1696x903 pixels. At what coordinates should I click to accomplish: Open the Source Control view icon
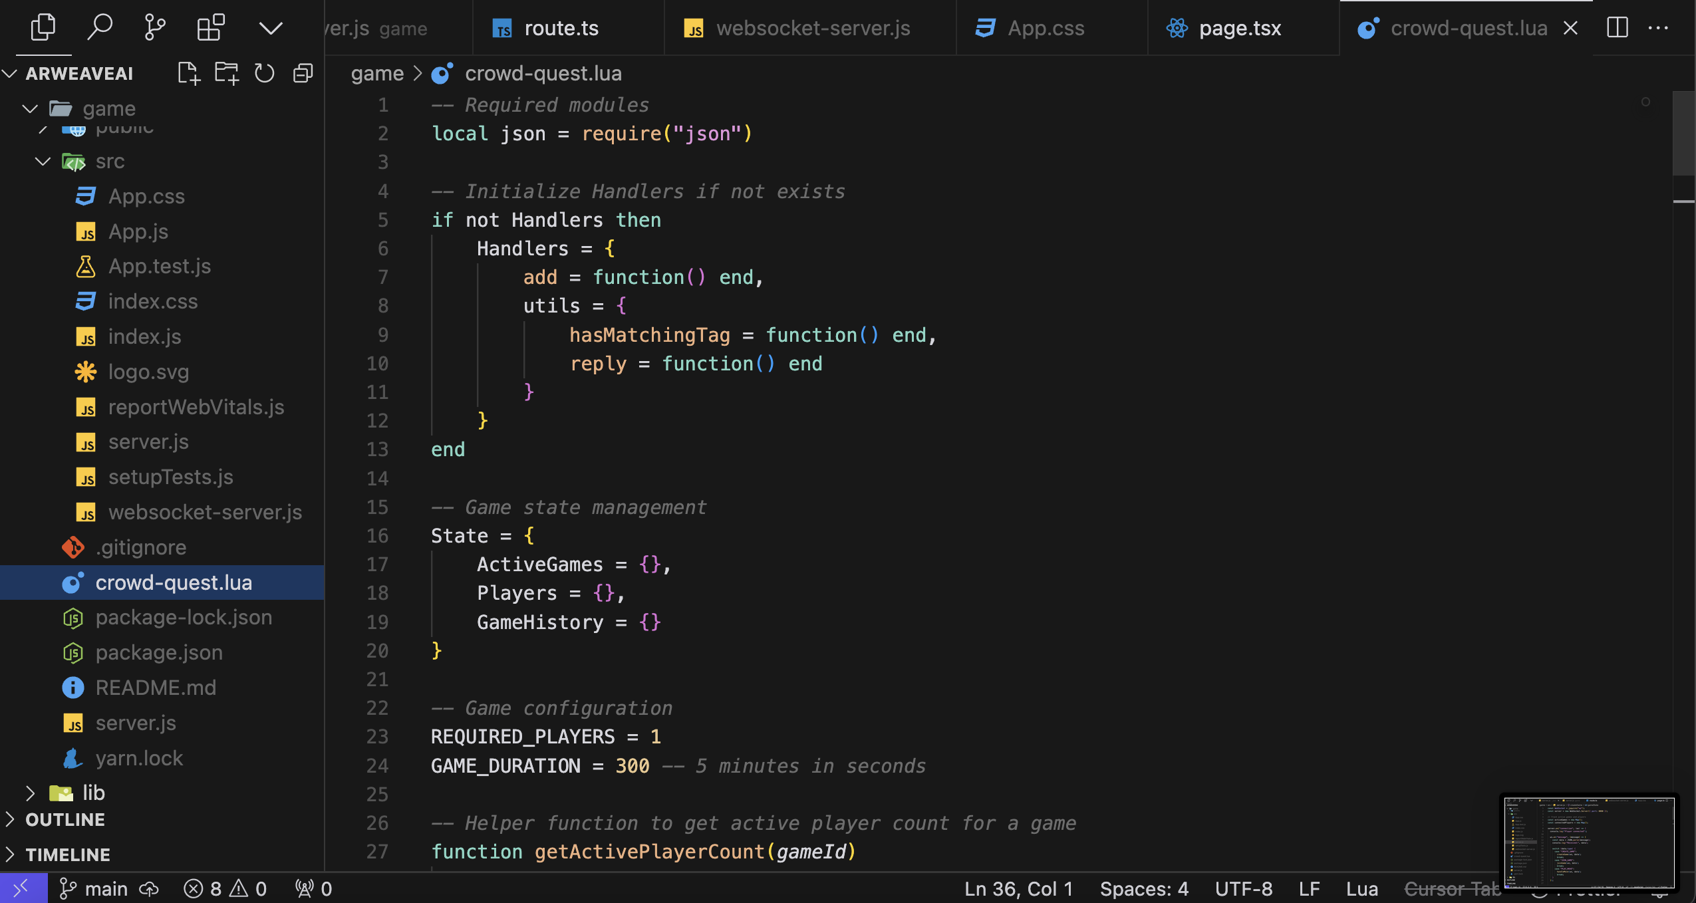click(x=154, y=27)
